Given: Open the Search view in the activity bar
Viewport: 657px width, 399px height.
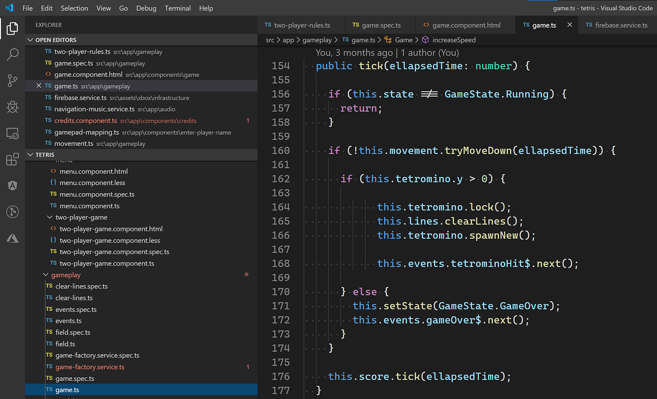Looking at the screenshot, I should (x=12, y=54).
